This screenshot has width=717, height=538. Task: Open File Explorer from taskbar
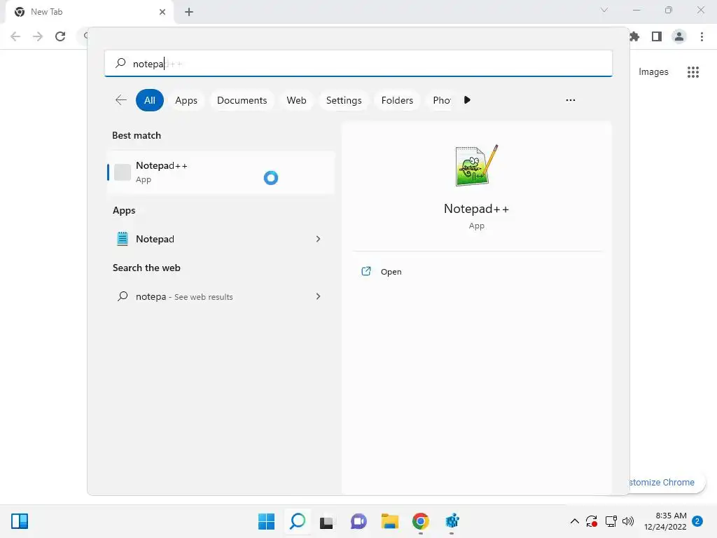click(390, 521)
